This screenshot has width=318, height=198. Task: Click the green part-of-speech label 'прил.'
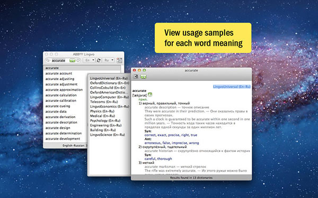click(x=143, y=99)
